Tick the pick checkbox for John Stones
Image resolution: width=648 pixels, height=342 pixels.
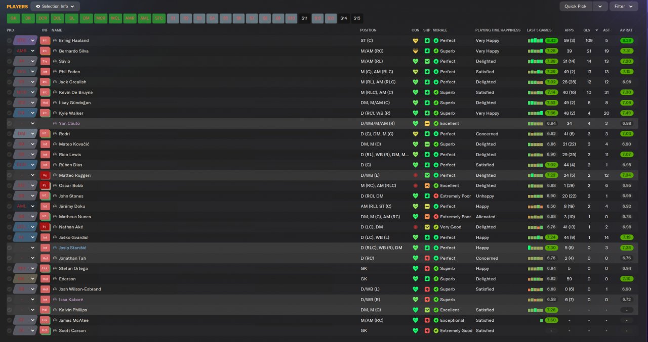click(10, 196)
